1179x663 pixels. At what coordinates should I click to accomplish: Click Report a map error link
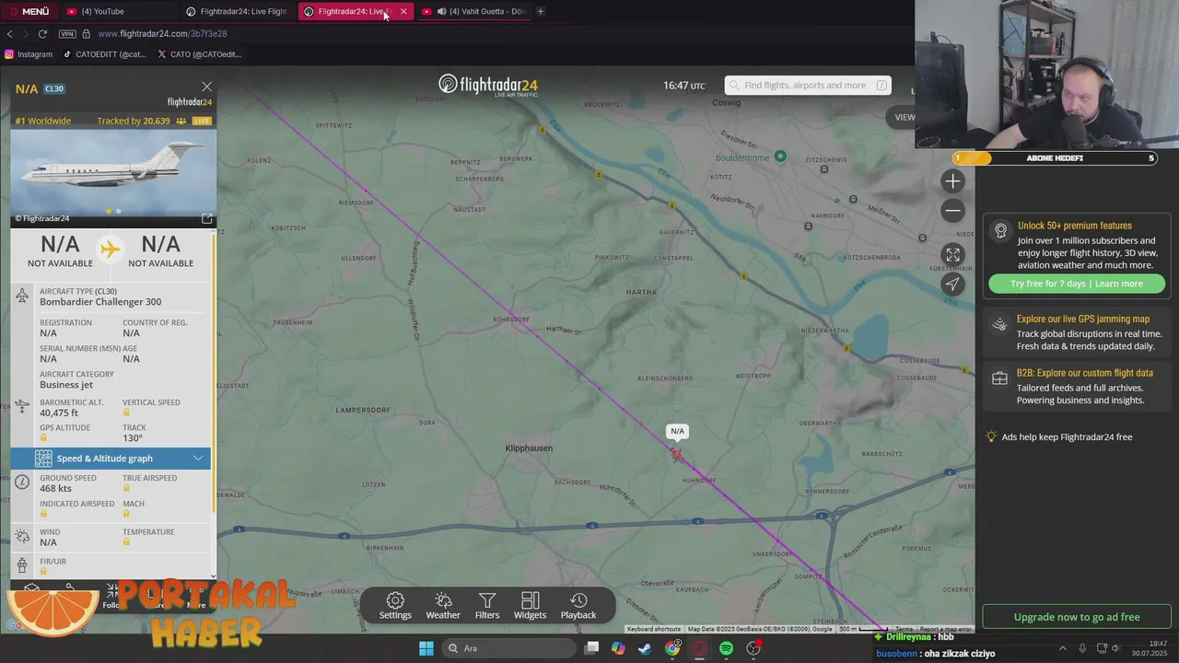[944, 629]
